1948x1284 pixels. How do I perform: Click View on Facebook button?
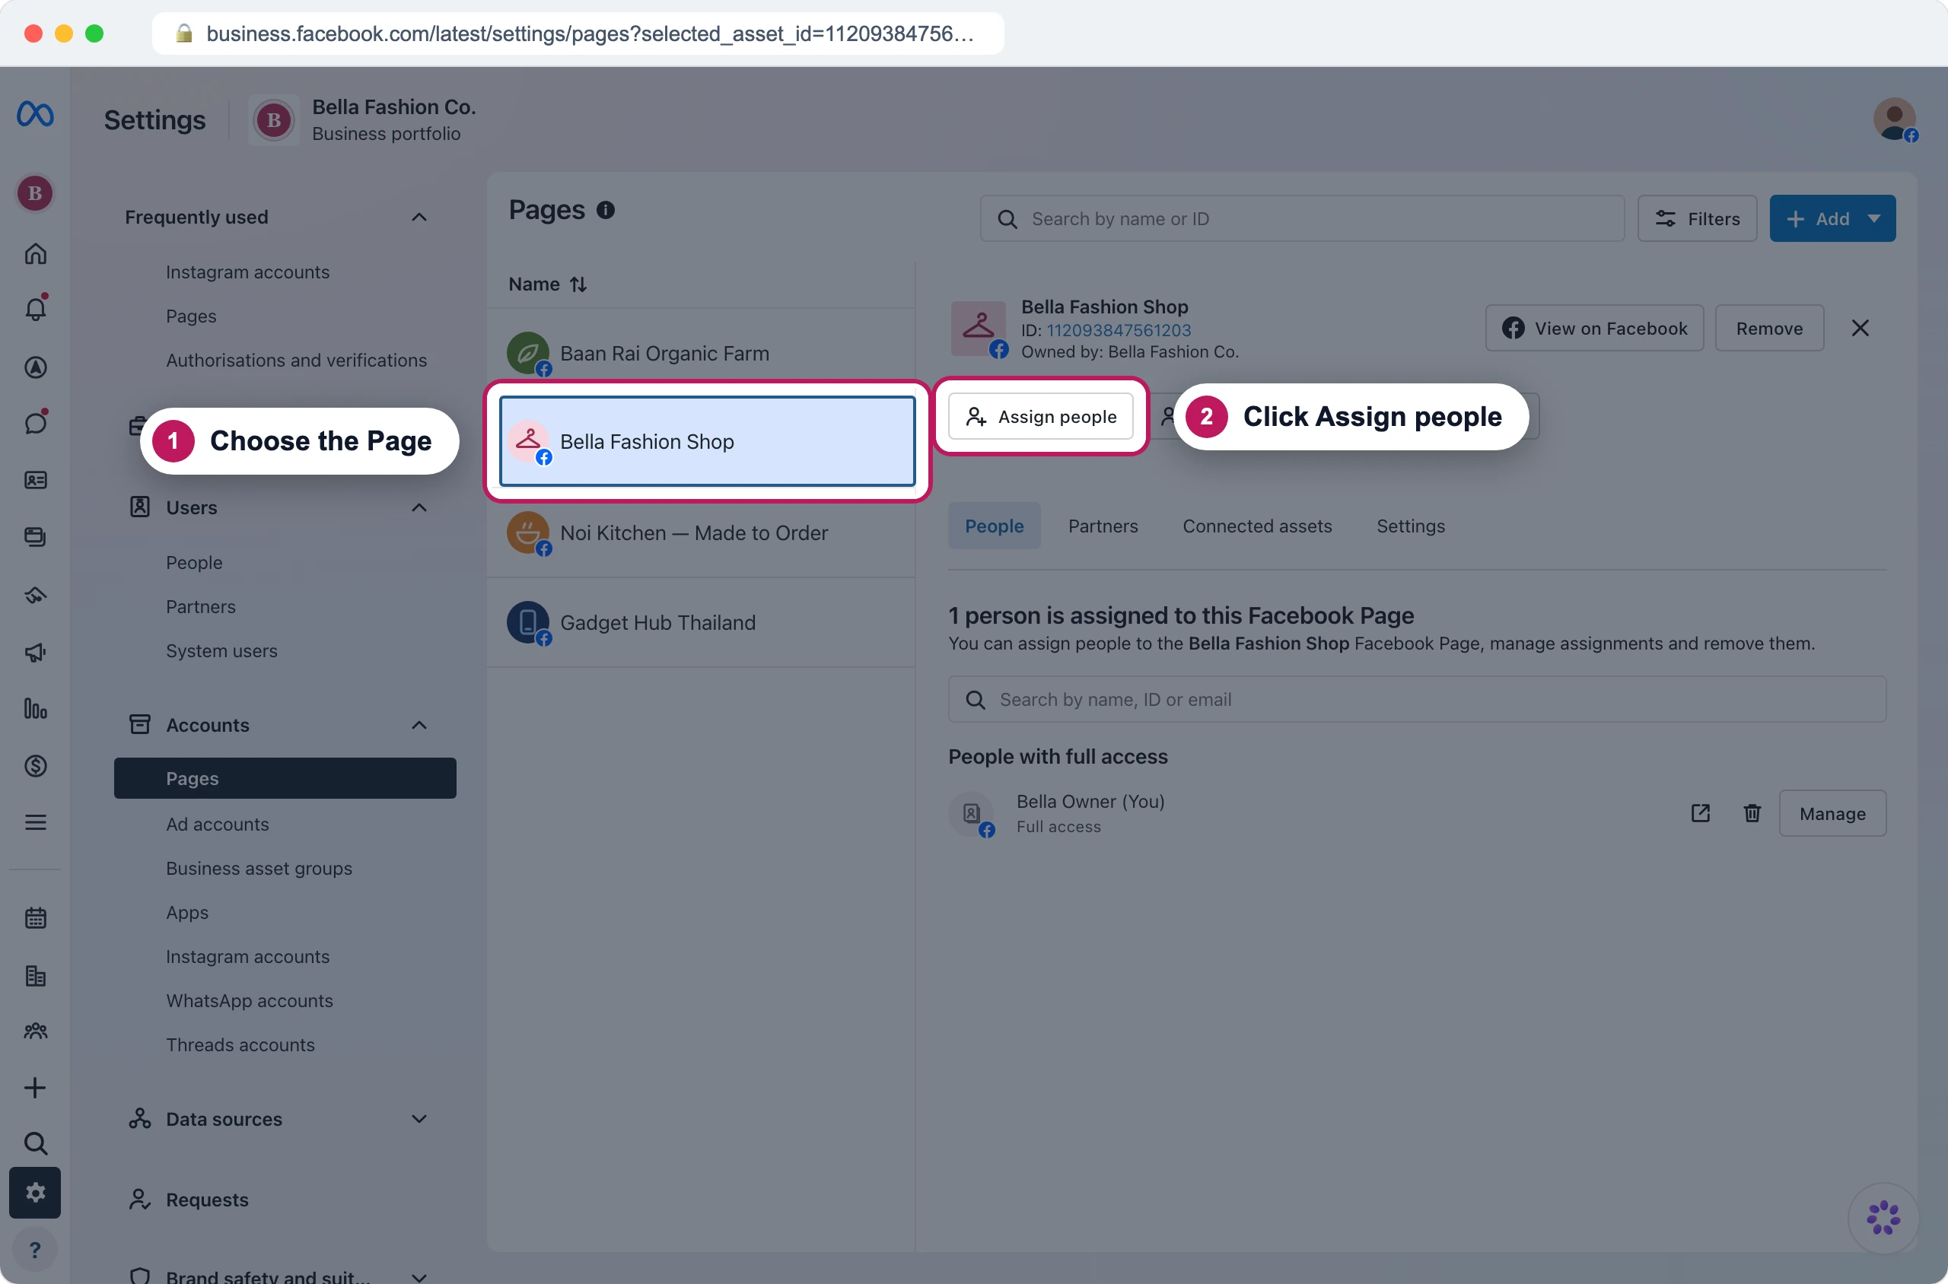click(1594, 329)
